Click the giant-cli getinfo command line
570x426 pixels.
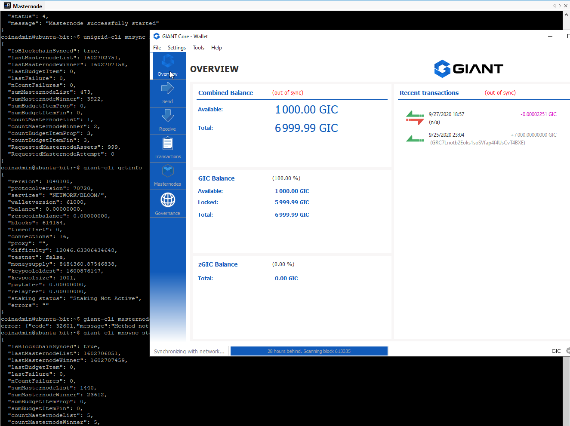coord(71,168)
